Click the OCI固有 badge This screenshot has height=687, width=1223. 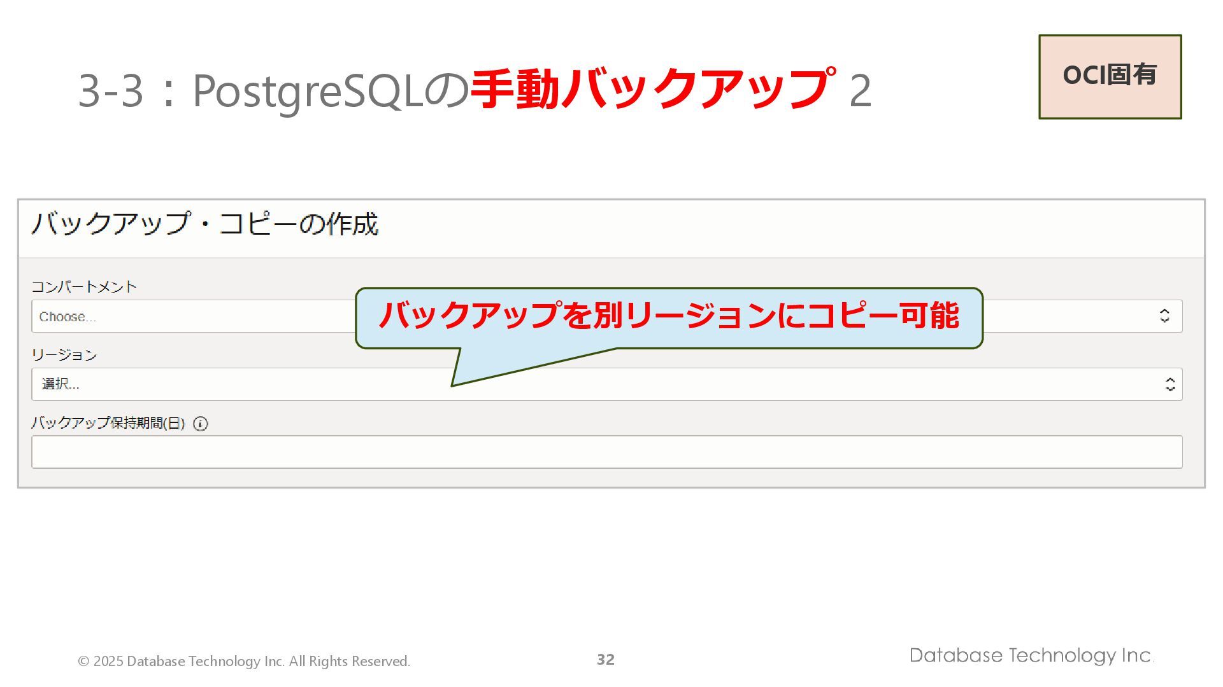pyautogui.click(x=1110, y=76)
